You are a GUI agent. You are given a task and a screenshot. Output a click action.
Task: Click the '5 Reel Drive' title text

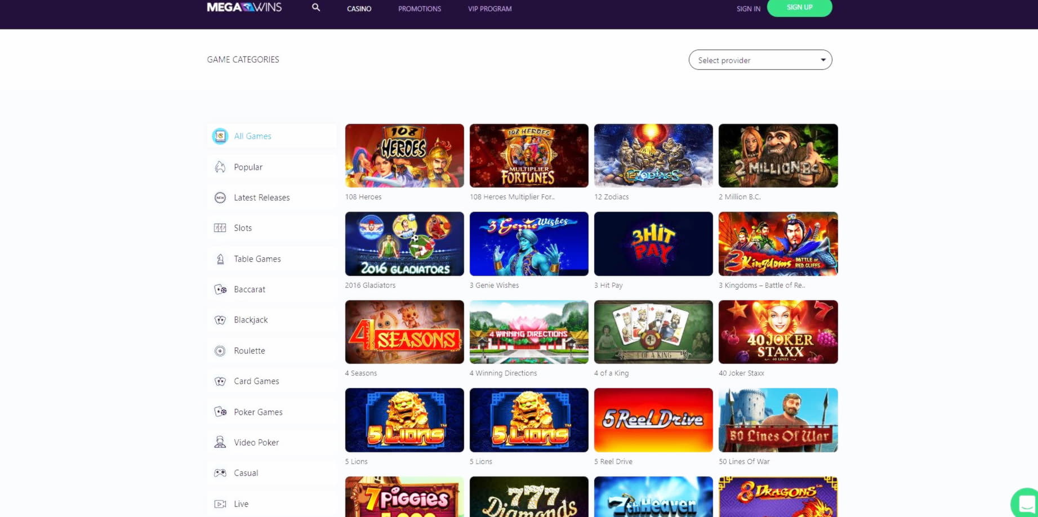613,461
